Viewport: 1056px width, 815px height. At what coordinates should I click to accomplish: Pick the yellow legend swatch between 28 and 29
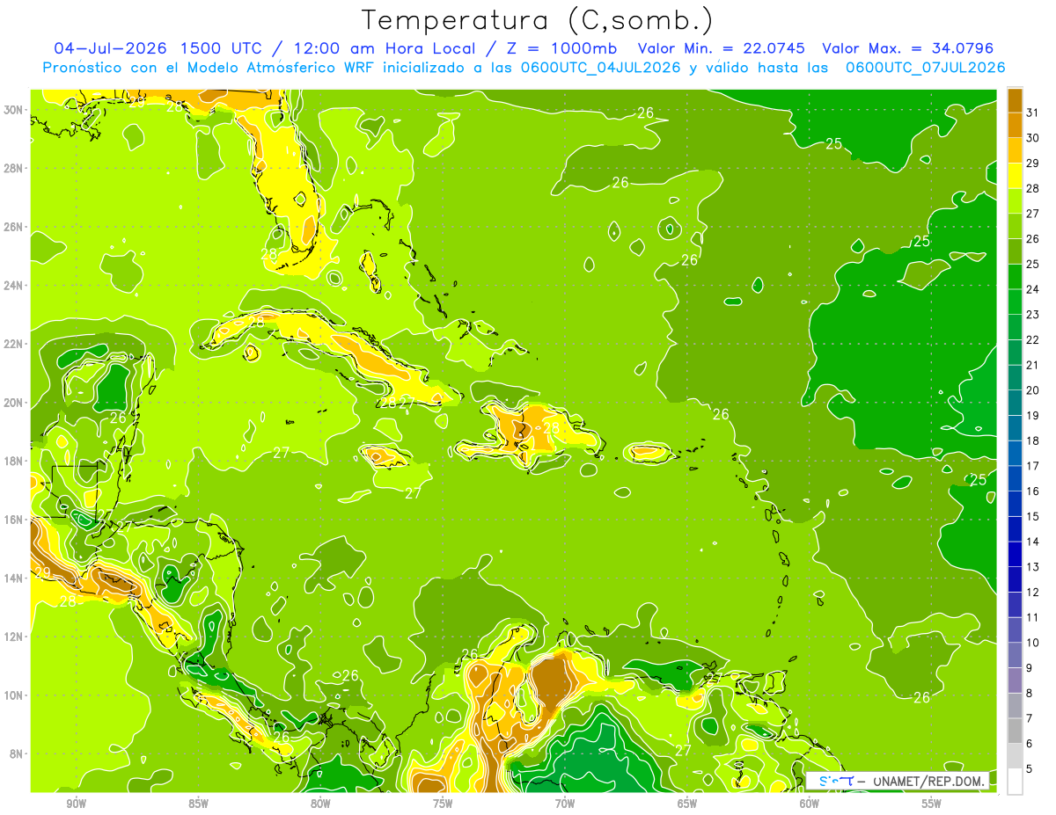tap(1015, 175)
